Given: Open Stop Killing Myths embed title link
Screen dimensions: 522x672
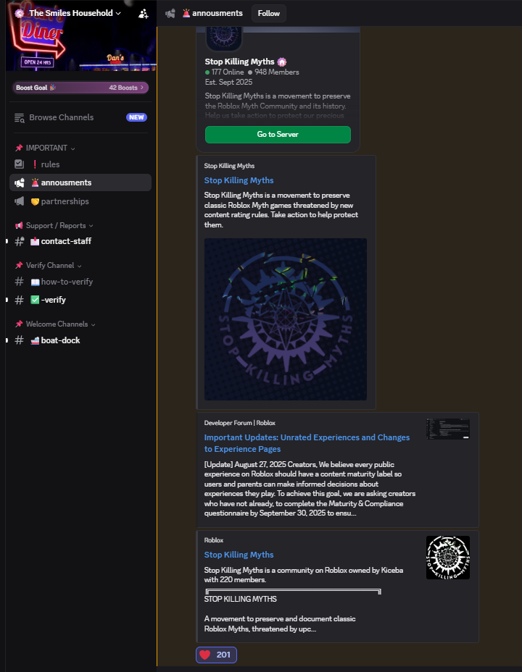Looking at the screenshot, I should coord(239,180).
